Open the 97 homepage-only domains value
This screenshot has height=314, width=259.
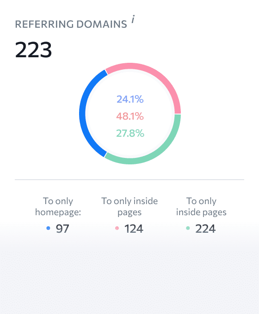coord(62,229)
